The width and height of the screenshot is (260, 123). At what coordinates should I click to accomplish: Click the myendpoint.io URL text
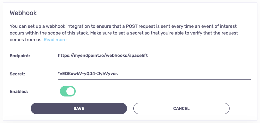point(103,56)
